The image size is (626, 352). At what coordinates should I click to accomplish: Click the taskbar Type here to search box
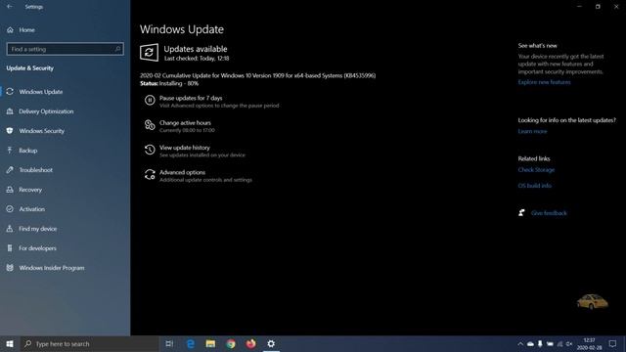(x=90, y=343)
